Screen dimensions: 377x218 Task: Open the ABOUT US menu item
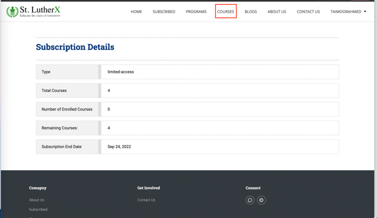277,12
